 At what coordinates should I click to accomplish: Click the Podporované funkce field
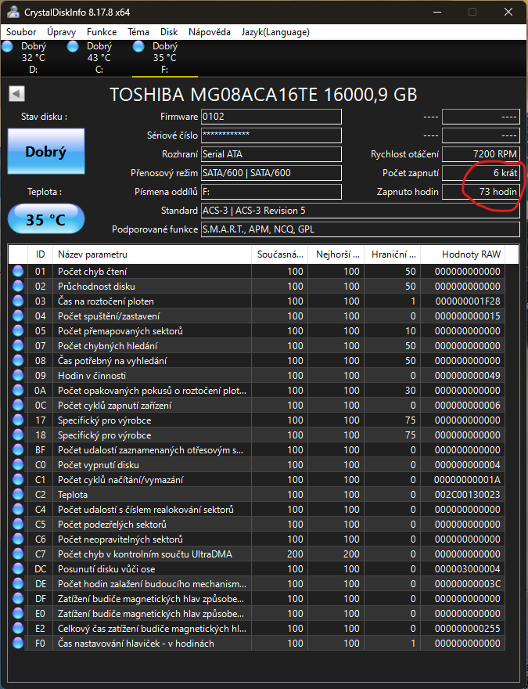[x=361, y=229]
